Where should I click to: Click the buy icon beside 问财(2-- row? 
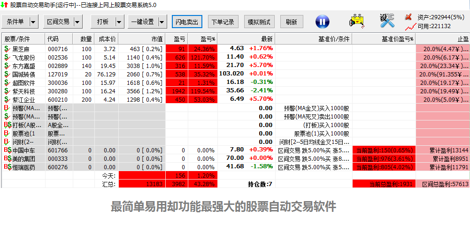(7, 142)
